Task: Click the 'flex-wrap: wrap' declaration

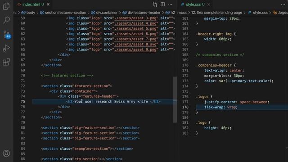Action: tap(221, 107)
